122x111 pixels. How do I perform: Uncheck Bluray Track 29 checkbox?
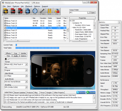[5, 35]
